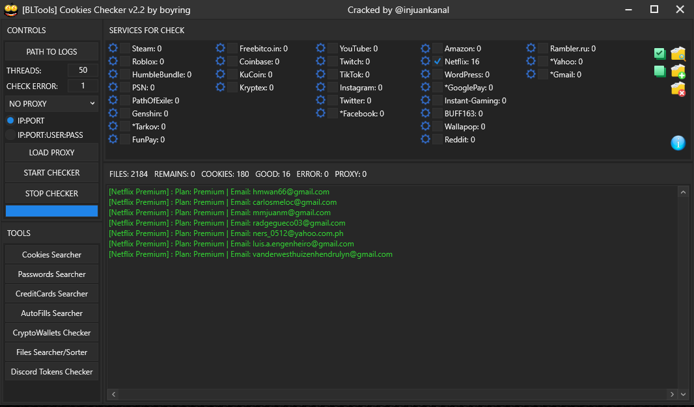Click the green deselect-all square icon
The width and height of the screenshot is (694, 407).
point(660,71)
